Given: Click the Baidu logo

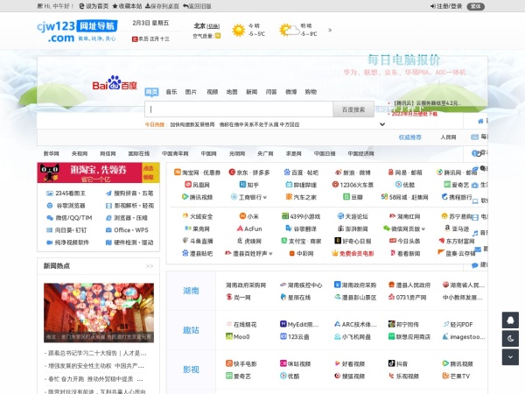Looking at the screenshot, I should click(x=115, y=83).
